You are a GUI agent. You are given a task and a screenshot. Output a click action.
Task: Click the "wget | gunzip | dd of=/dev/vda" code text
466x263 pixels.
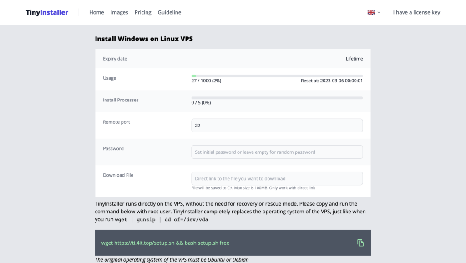click(162, 220)
